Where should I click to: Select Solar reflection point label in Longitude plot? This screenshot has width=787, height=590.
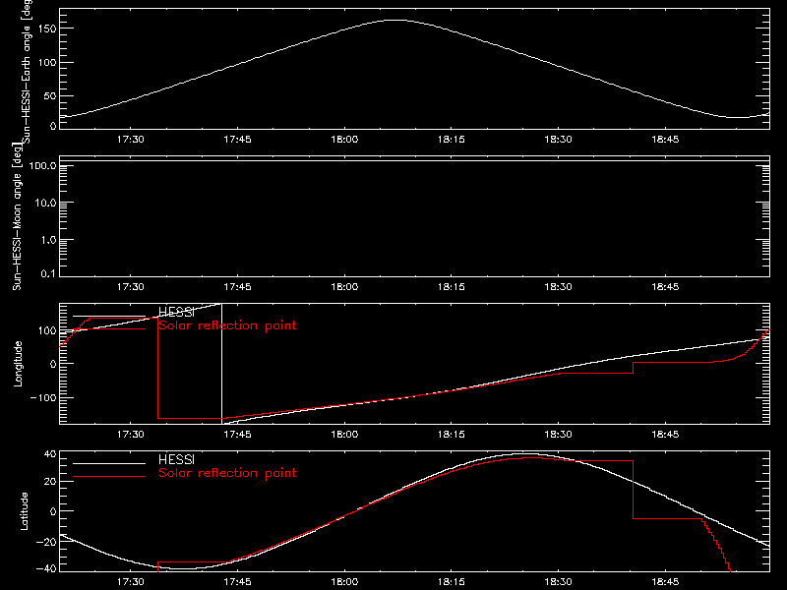tap(227, 325)
